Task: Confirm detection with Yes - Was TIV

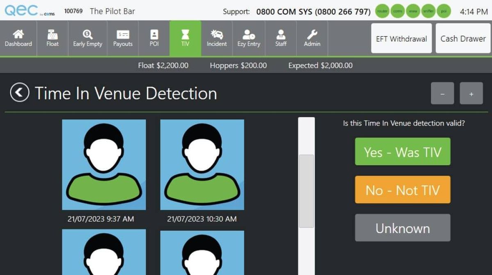Action: [x=402, y=151]
